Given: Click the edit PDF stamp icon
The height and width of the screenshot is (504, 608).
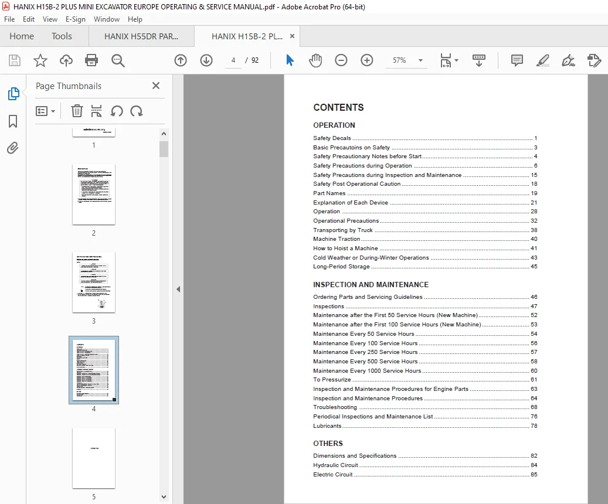Looking at the screenshot, I should click(594, 60).
